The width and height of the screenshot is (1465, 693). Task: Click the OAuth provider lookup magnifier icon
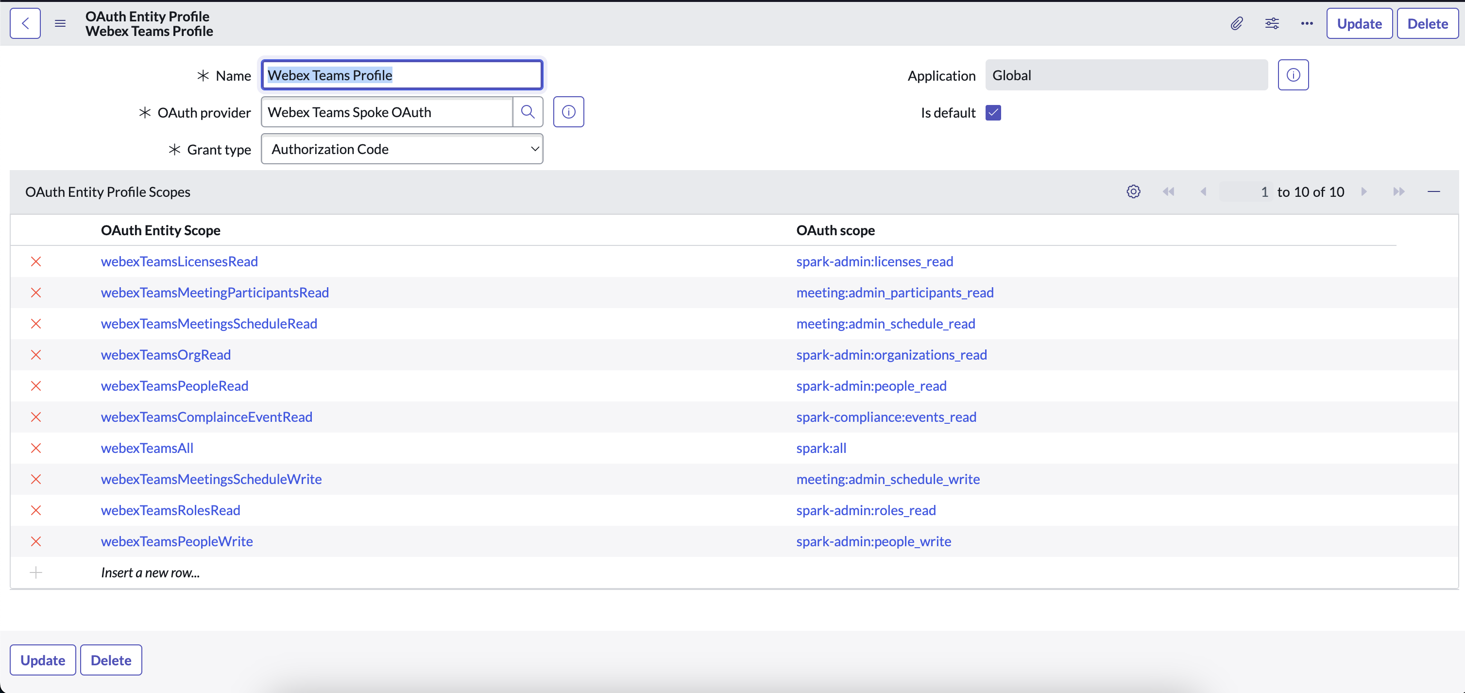point(528,112)
